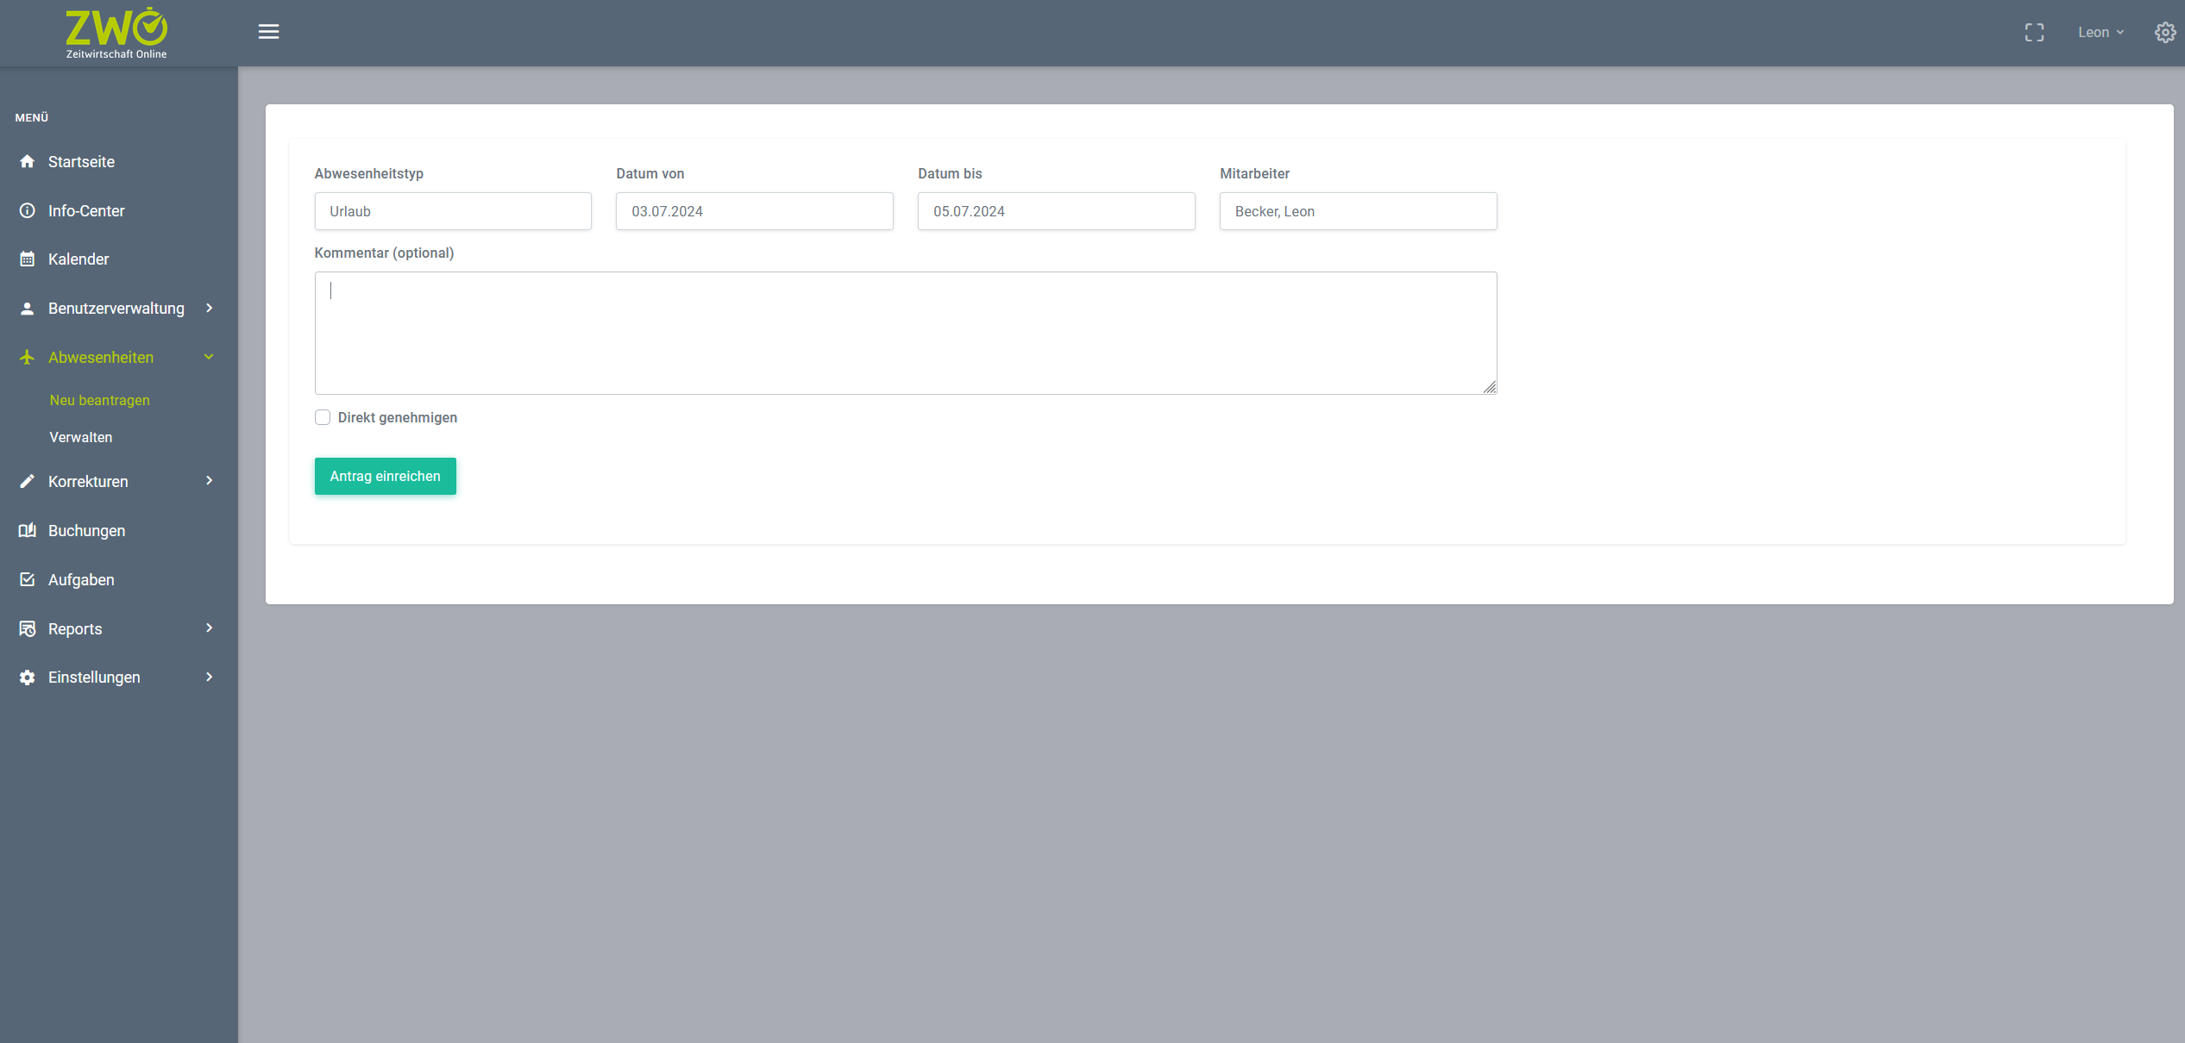
Task: Click the Kalender calendar icon
Action: point(28,259)
